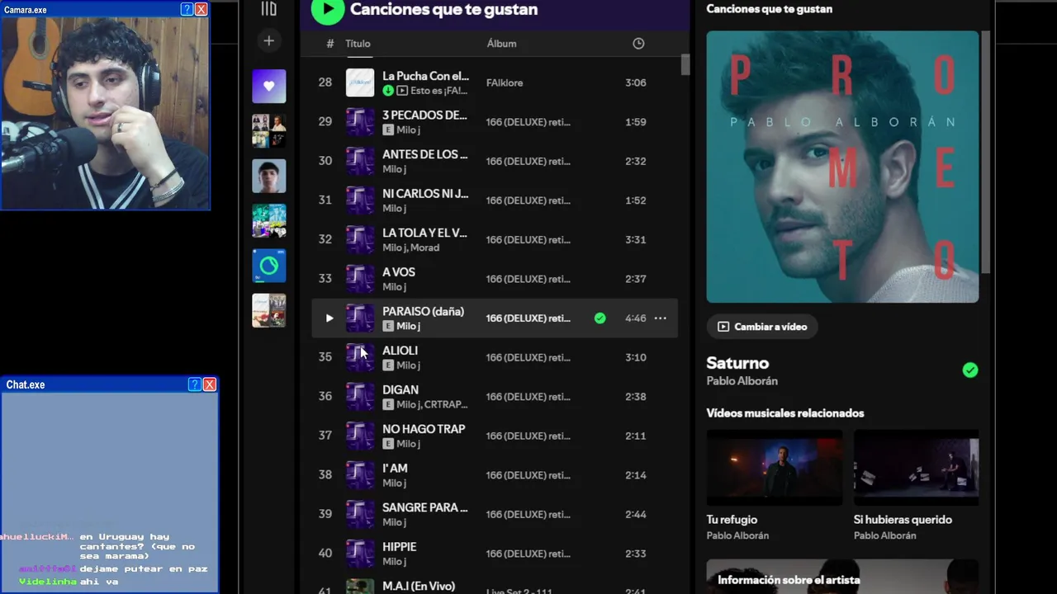Open FAlklore album link
The height and width of the screenshot is (594, 1057).
505,82
